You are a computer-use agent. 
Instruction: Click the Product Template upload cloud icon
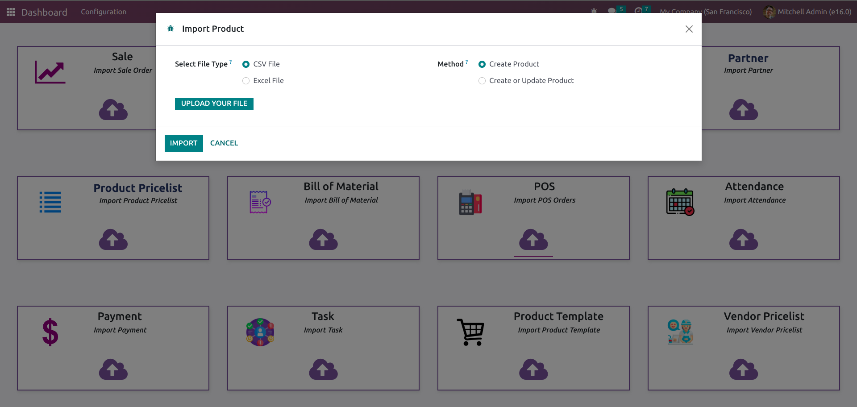[533, 370]
